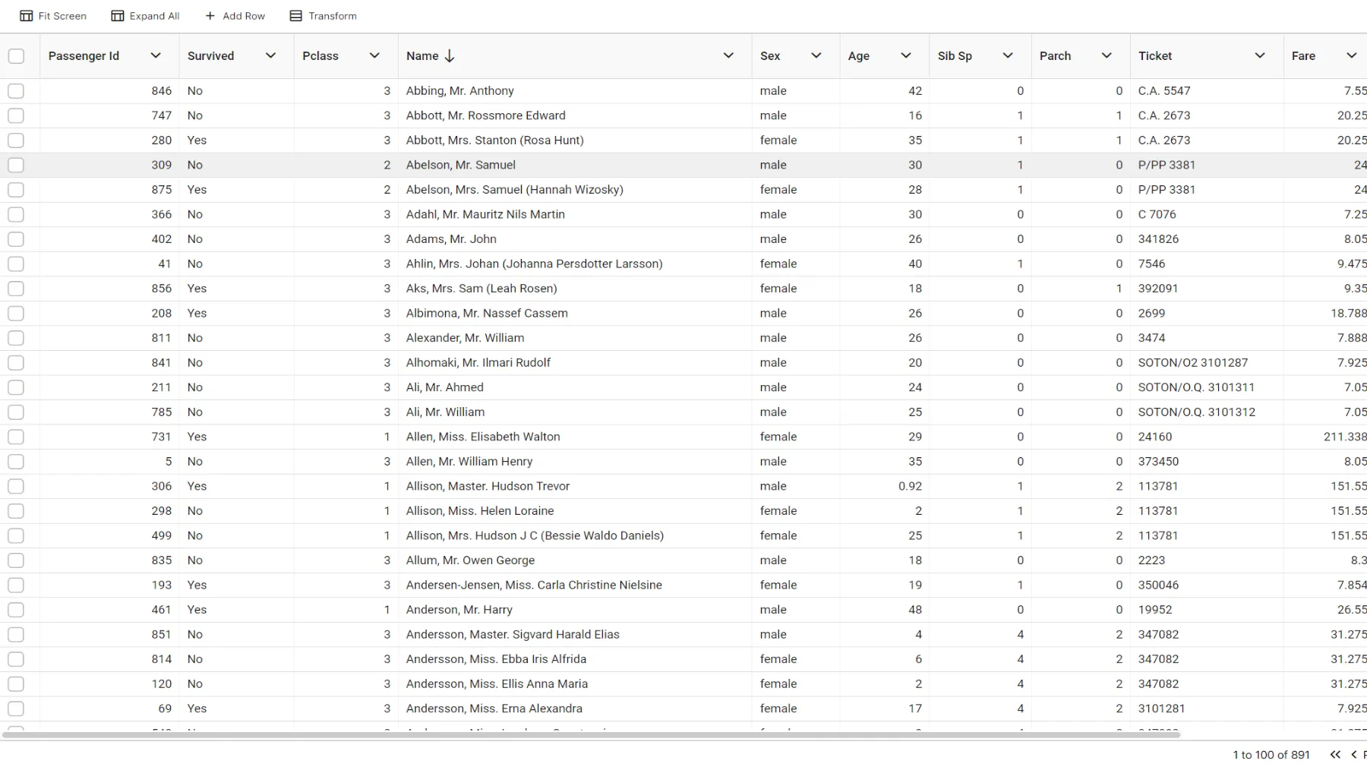Go to previous page with chevron icon
The height and width of the screenshot is (767, 1367).
click(x=1353, y=755)
